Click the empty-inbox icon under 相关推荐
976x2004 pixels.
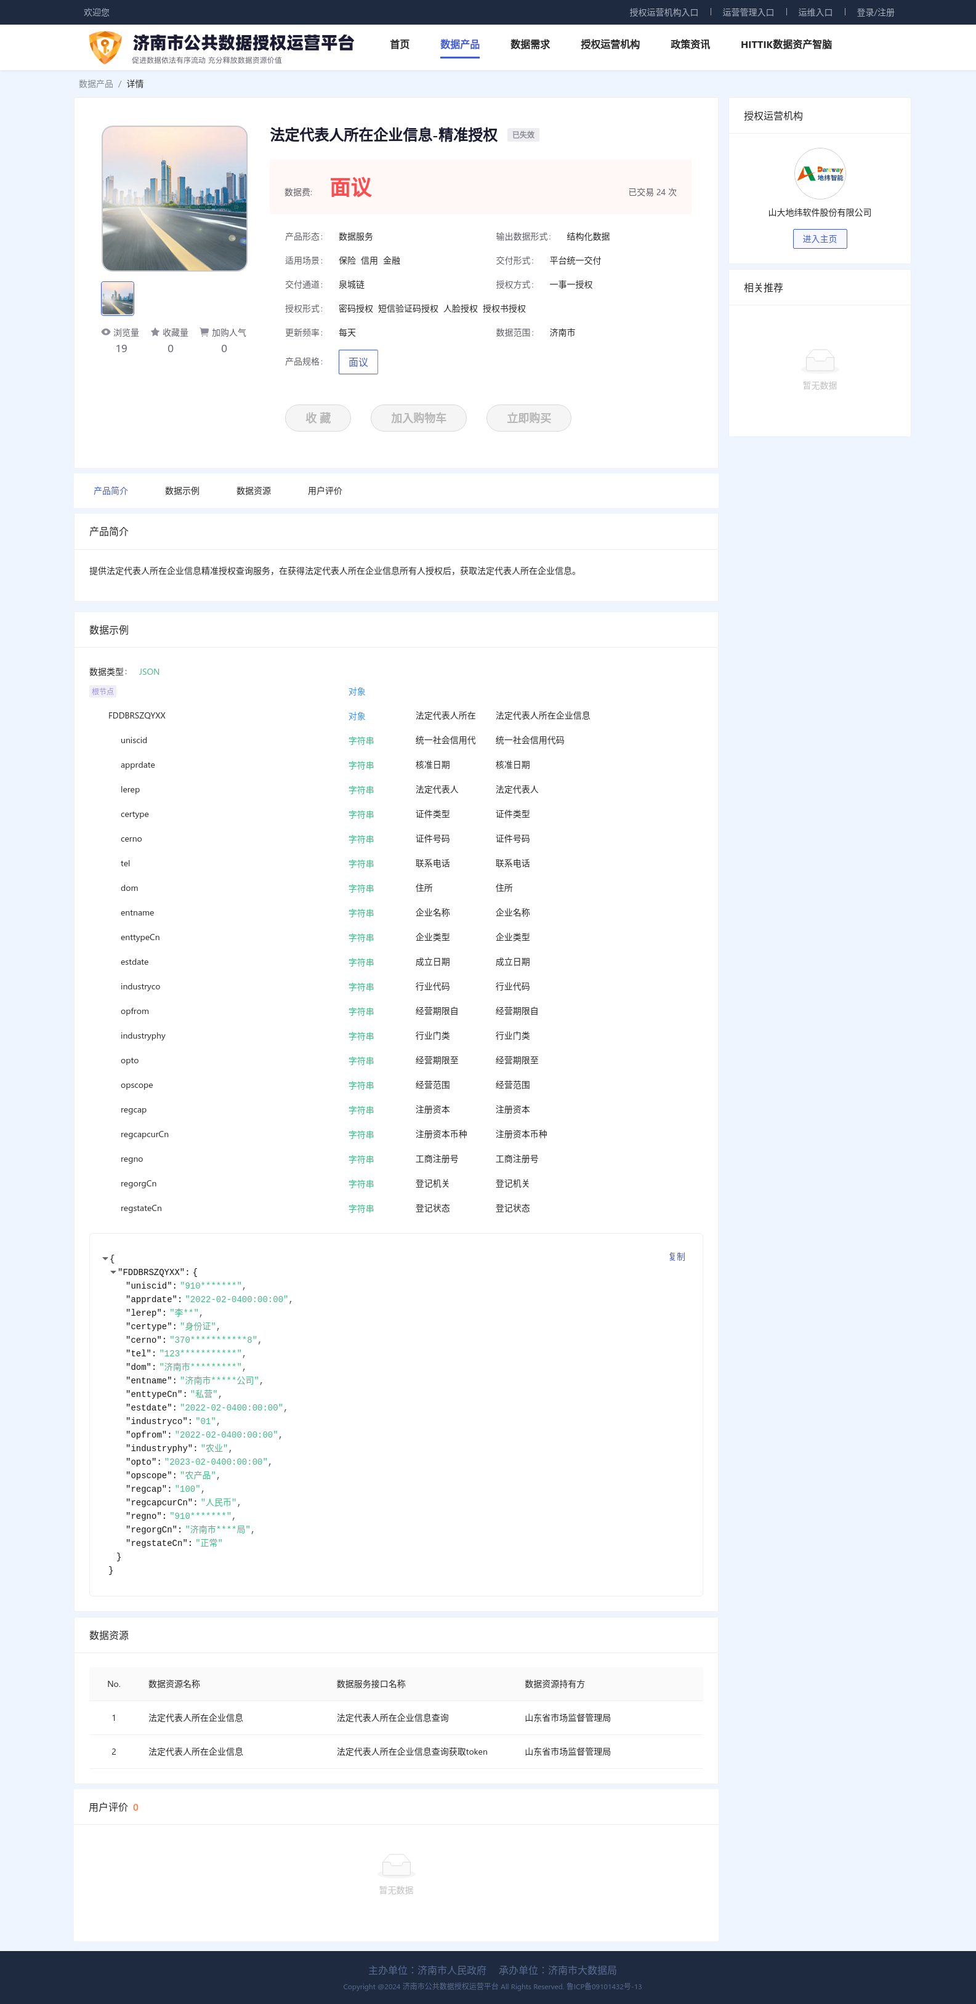[820, 361]
